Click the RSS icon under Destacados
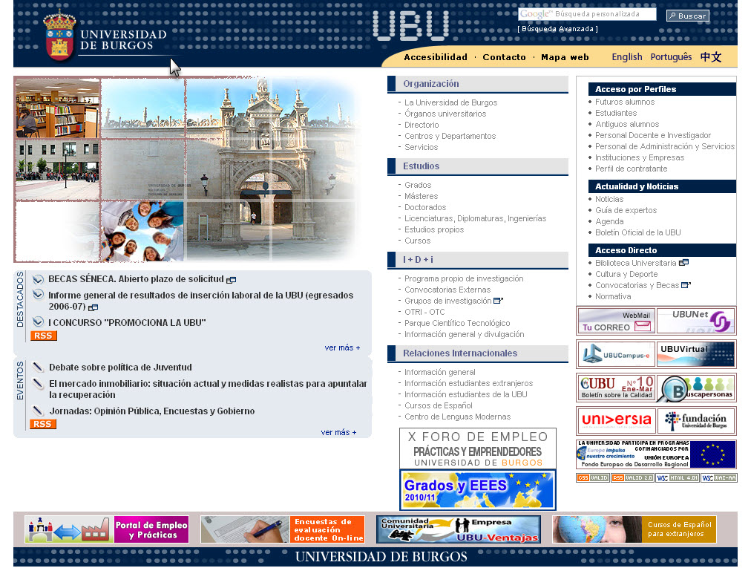The width and height of the screenshot is (751, 568). 44,336
